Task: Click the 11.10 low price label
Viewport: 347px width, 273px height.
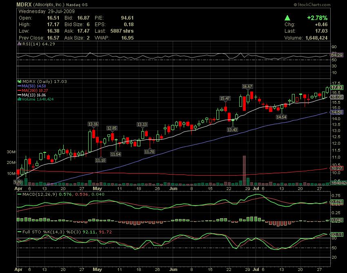Action: [x=100, y=160]
